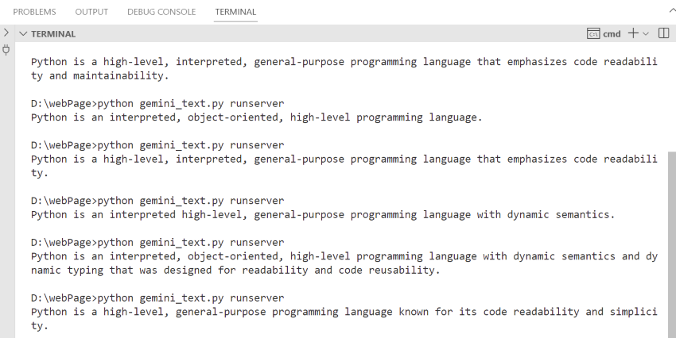The height and width of the screenshot is (338, 676).
Task: Split the terminal using the split icon
Action: [x=664, y=33]
